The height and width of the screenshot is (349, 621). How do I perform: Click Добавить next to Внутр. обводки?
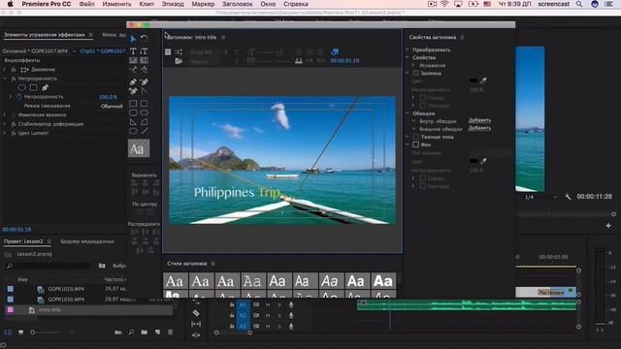click(479, 120)
